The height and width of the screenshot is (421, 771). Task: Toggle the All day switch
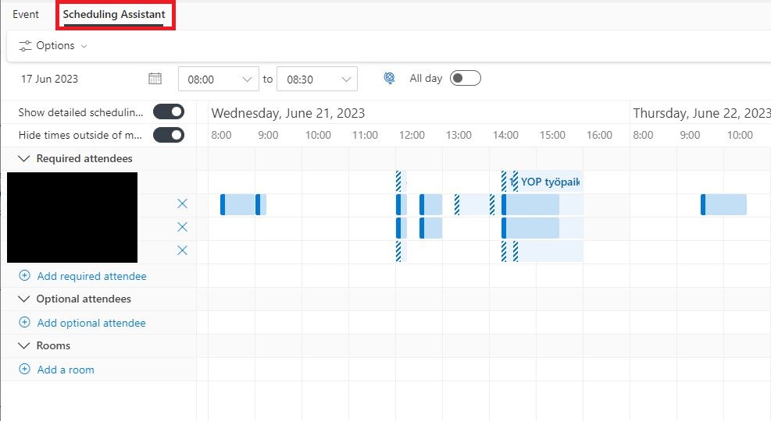pos(465,78)
